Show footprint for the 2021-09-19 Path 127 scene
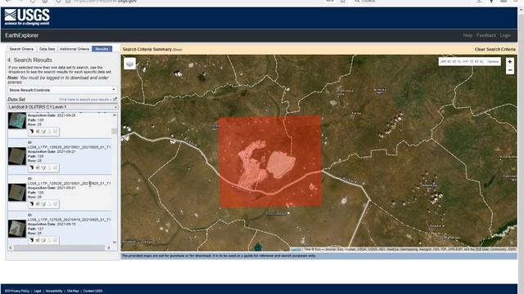 pos(31,240)
